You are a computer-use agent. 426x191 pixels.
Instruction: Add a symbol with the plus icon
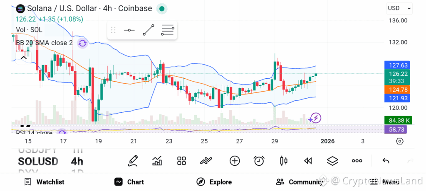(235, 161)
